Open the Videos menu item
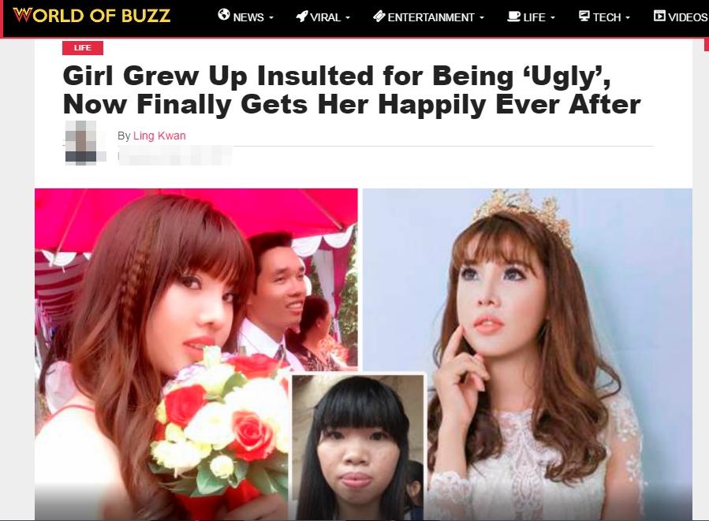The image size is (709, 521). tap(681, 17)
